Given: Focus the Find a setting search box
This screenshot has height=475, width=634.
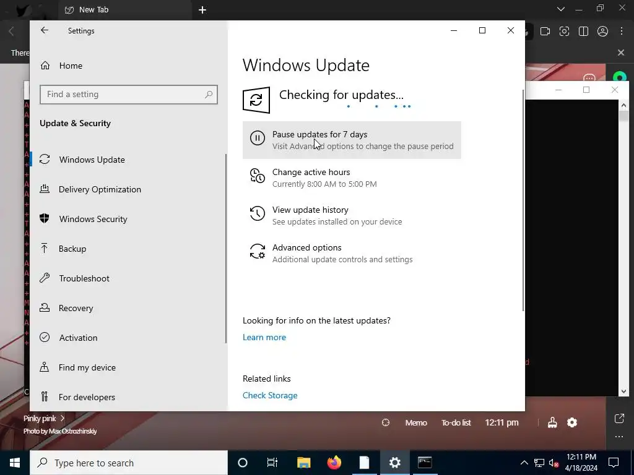Looking at the screenshot, I should (129, 95).
